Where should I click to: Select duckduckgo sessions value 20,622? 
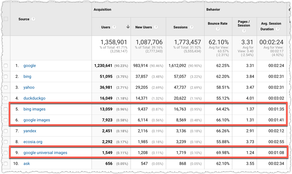coord(180,98)
